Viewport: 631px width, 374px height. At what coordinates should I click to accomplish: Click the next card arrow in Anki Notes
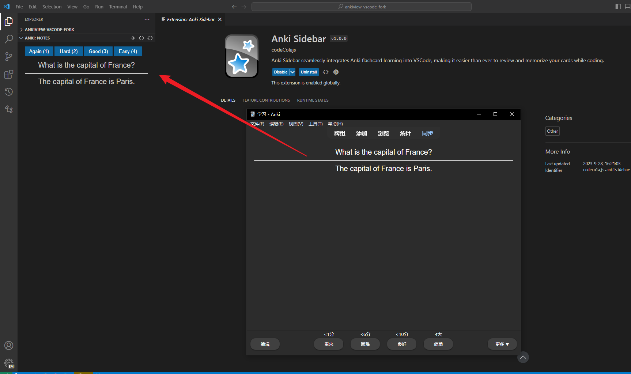(x=133, y=38)
